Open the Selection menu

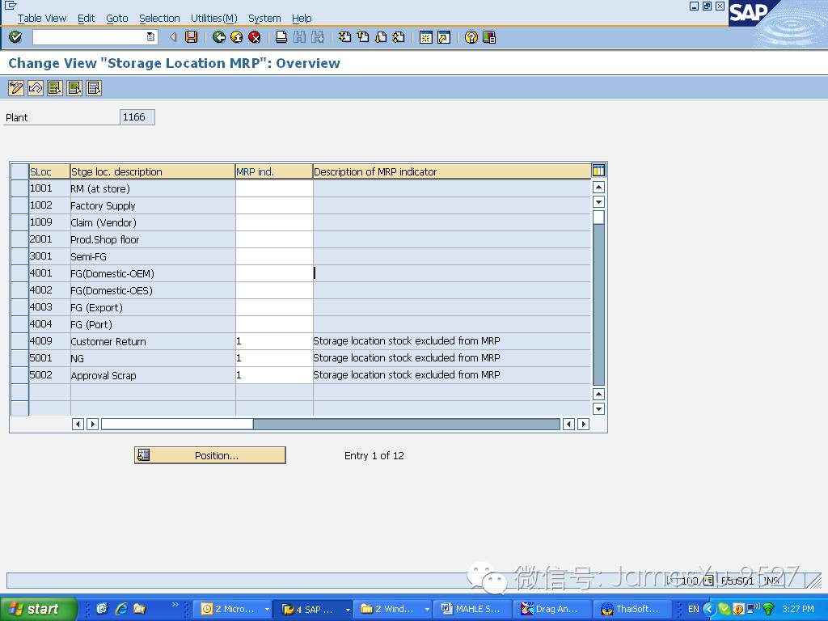click(x=159, y=19)
